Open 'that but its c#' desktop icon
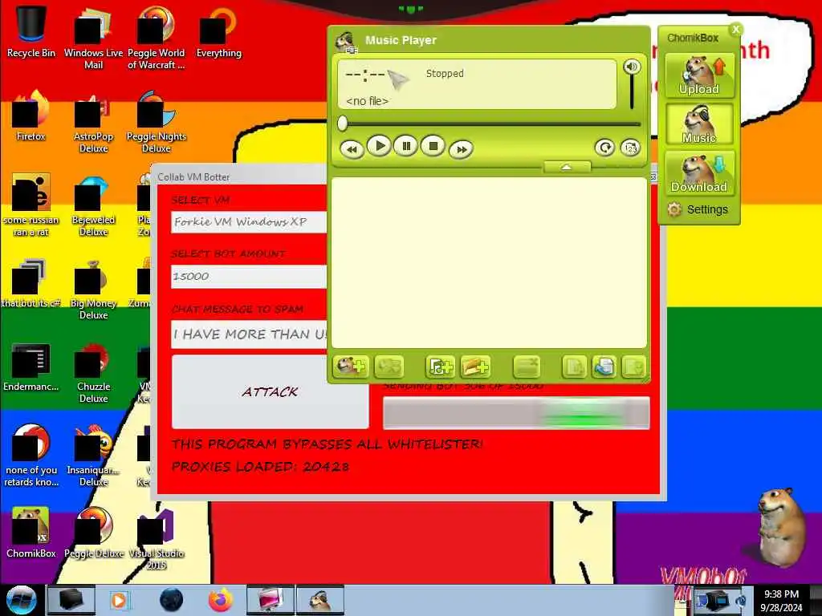 (31, 283)
